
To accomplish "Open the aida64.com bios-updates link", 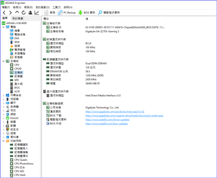I will coord(106,124).
